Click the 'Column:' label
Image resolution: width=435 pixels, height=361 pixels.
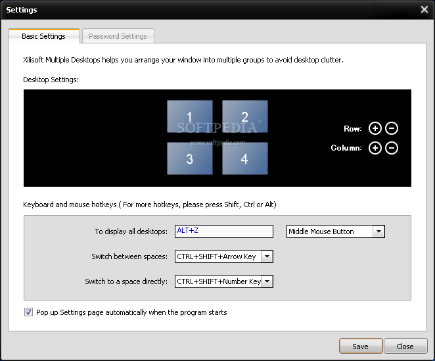[346, 148]
